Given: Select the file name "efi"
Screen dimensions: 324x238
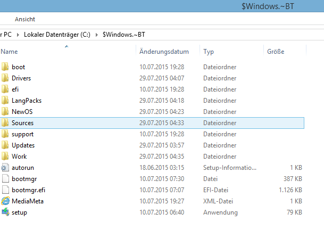Looking at the screenshot, I should click(x=15, y=89).
